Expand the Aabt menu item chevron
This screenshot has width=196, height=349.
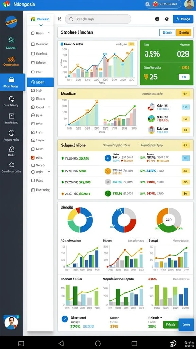[49, 172]
